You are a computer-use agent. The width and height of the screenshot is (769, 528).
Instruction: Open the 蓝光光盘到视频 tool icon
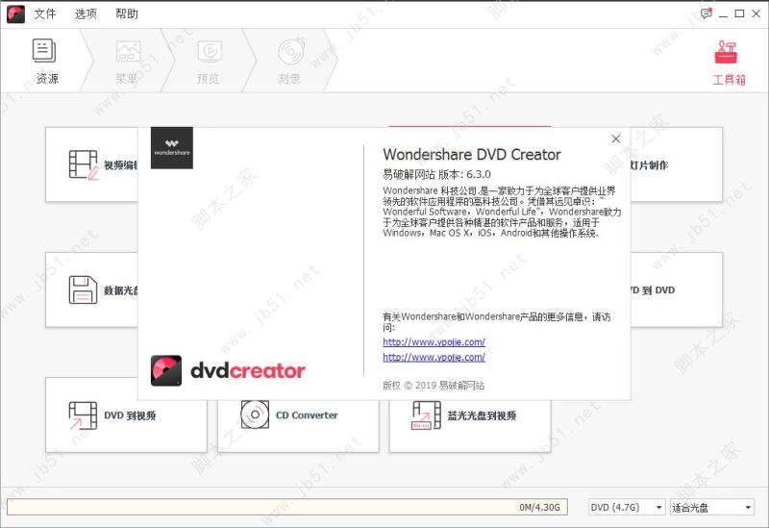click(x=426, y=415)
